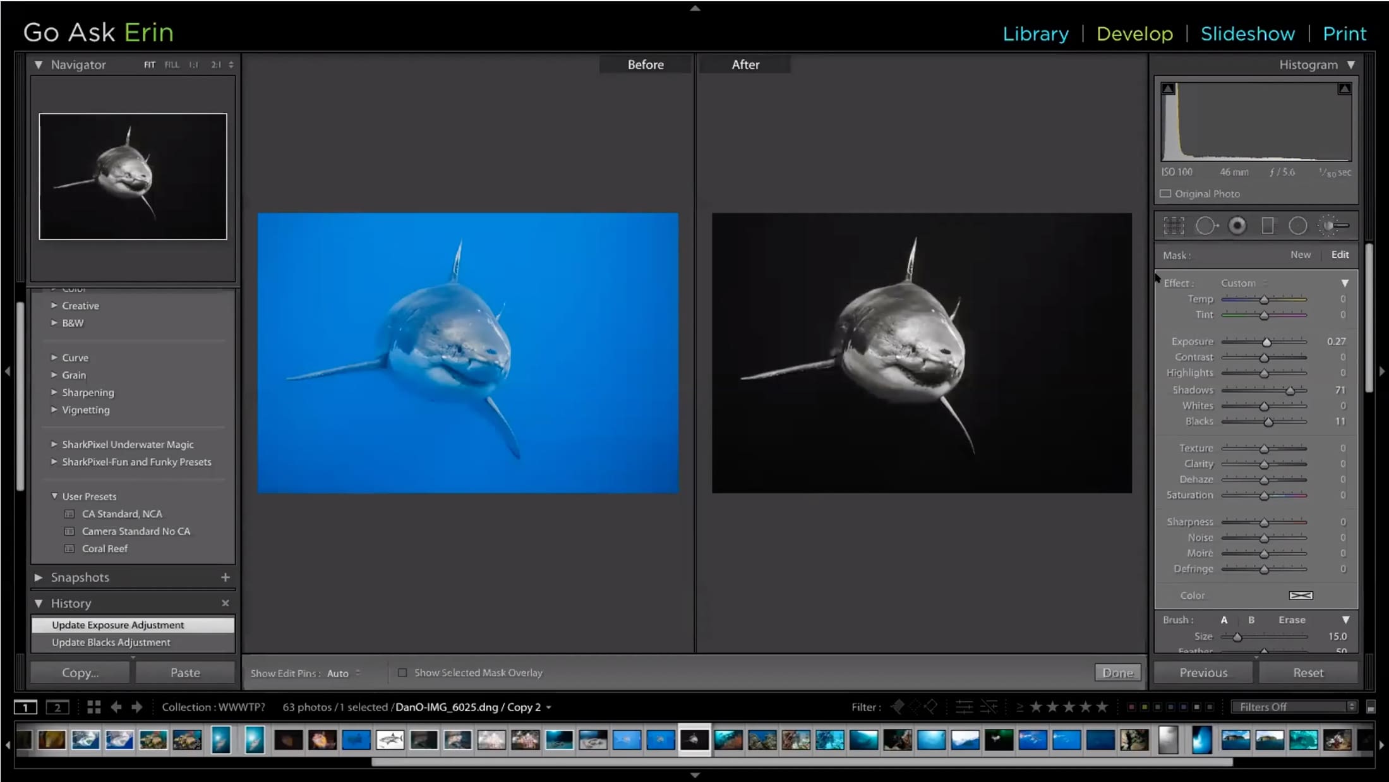The image size is (1389, 782).
Task: Adjust the Exposure slider handle
Action: point(1266,342)
